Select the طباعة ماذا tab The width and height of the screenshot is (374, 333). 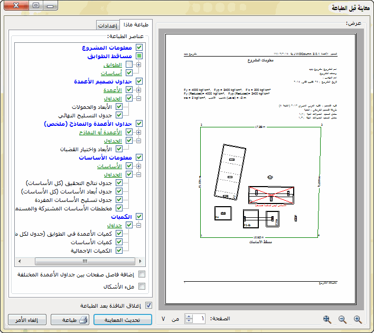135,25
